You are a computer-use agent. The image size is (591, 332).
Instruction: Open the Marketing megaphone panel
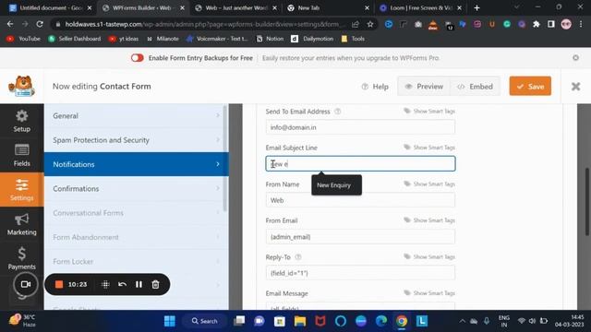point(22,224)
